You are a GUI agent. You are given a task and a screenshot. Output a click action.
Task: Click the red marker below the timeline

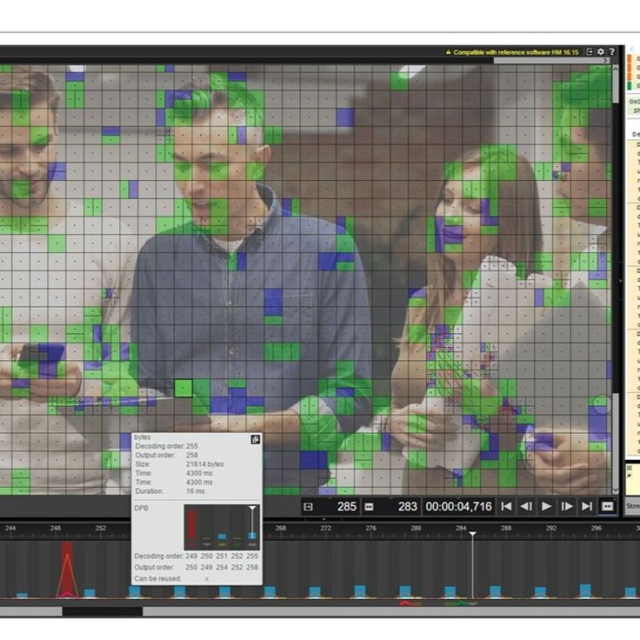pyautogui.click(x=404, y=603)
